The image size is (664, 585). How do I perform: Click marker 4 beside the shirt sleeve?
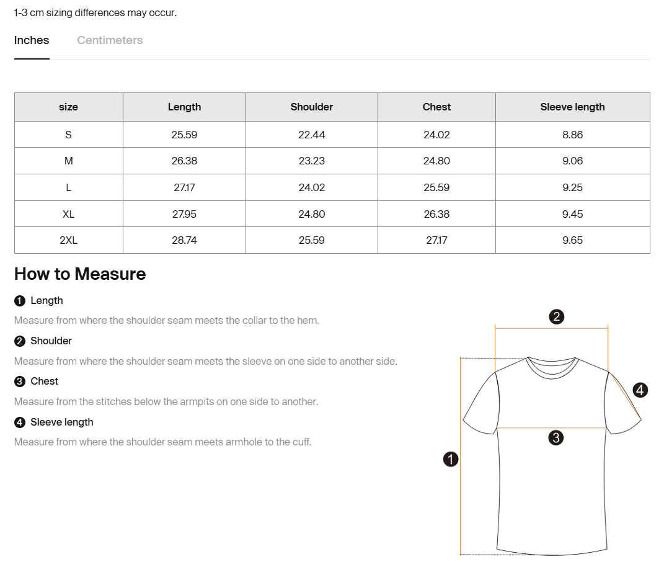[640, 390]
